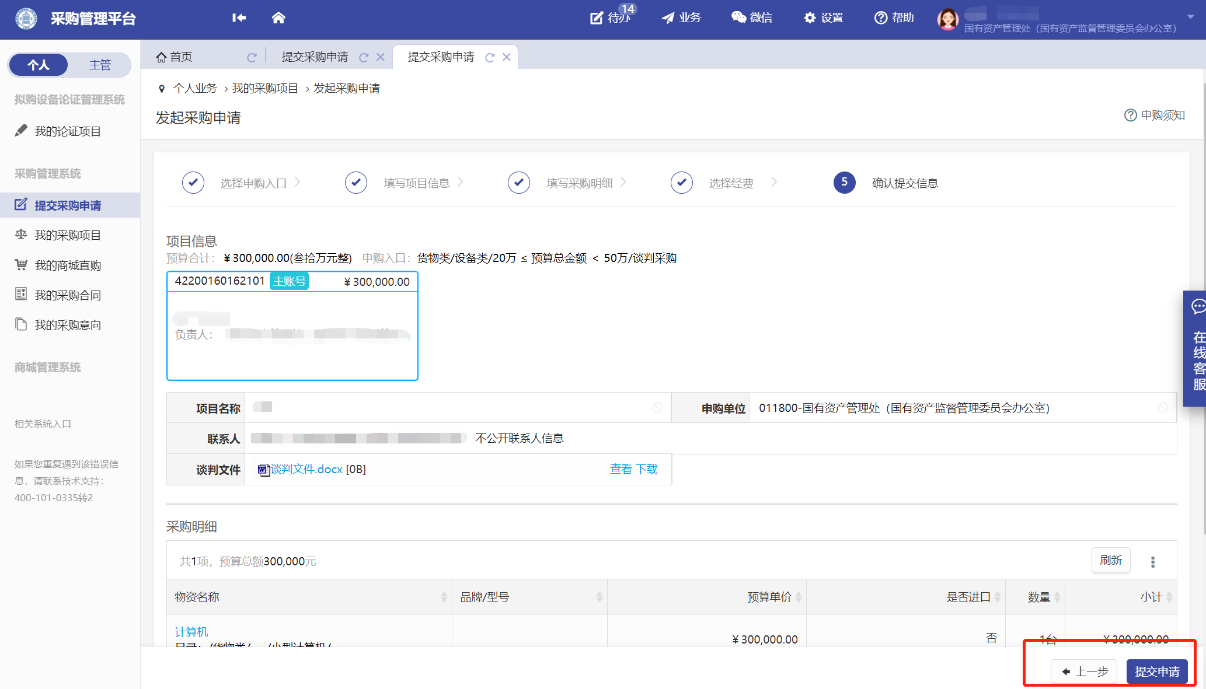Click the 提交申请 submit button
The width and height of the screenshot is (1206, 689).
pos(1157,671)
